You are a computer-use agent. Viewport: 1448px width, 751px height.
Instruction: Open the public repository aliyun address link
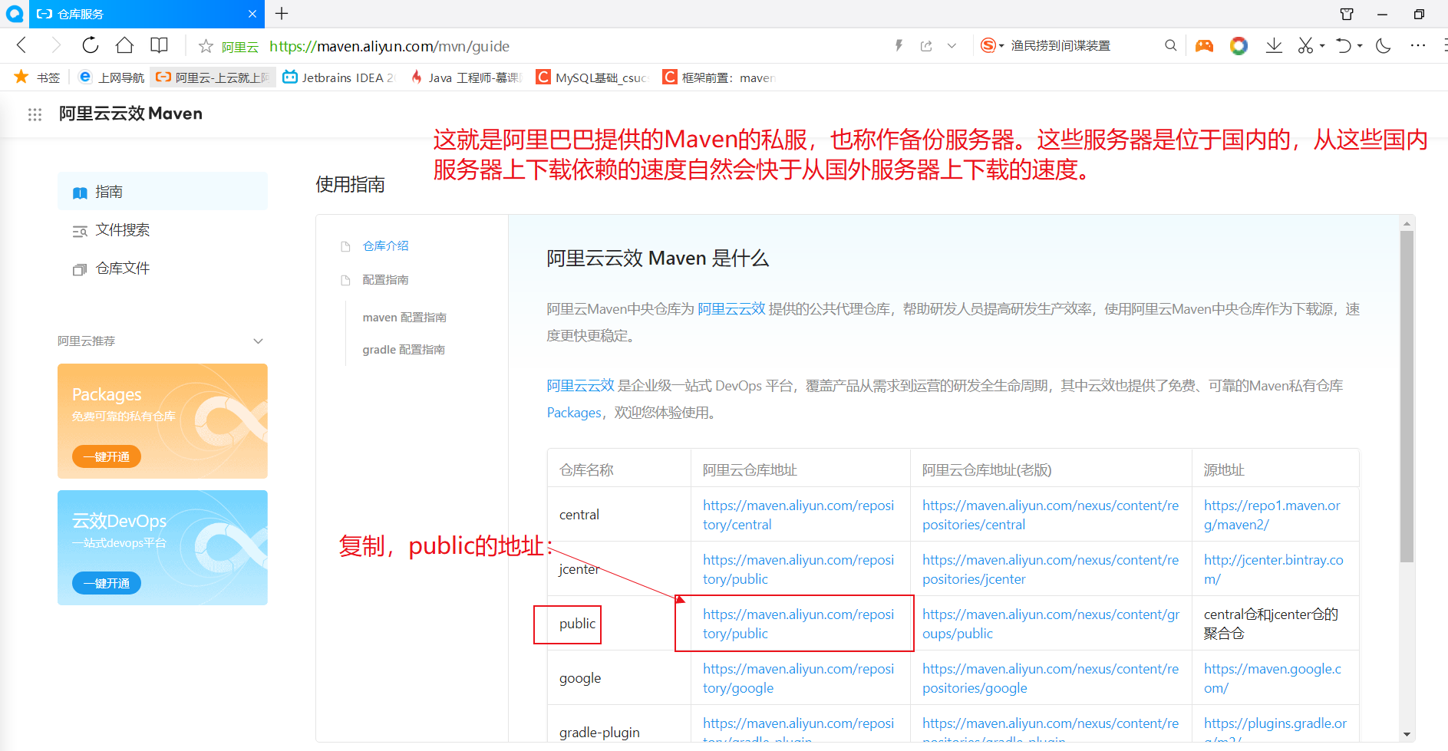798,624
